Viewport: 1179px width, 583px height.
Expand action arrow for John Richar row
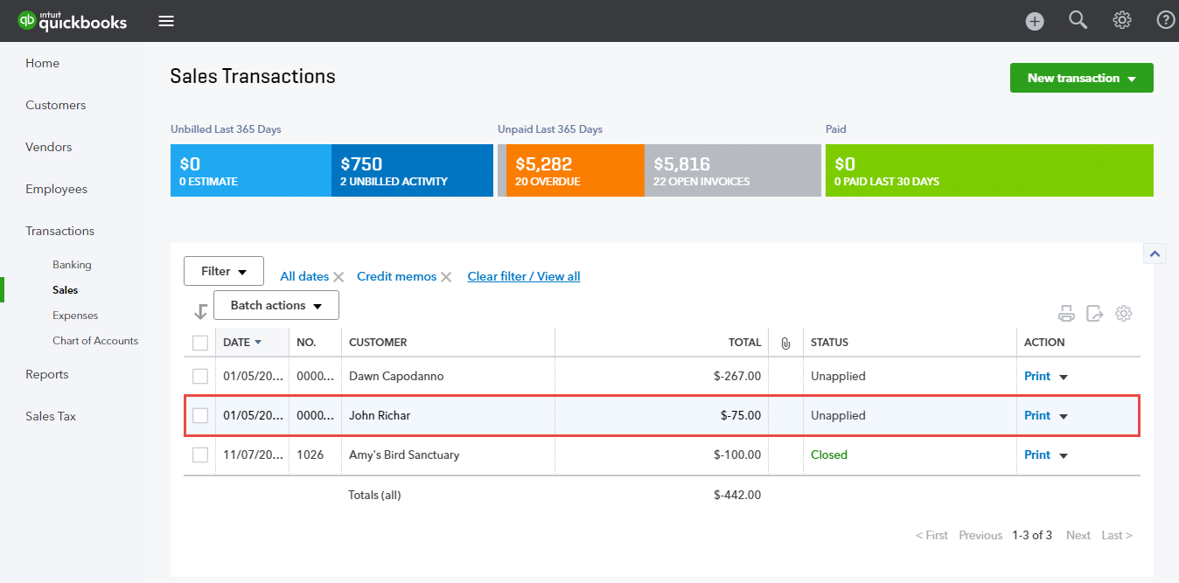pyautogui.click(x=1064, y=417)
